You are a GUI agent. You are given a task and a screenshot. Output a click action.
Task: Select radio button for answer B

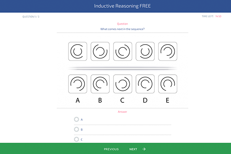point(77,129)
